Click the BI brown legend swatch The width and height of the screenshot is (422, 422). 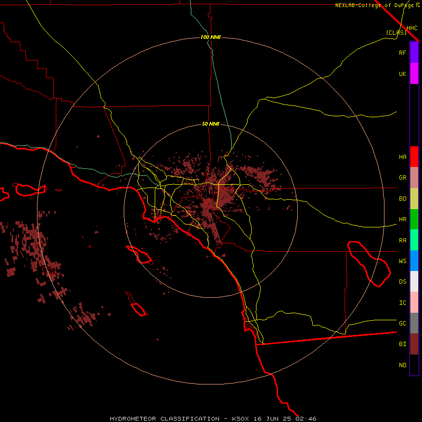click(414, 344)
